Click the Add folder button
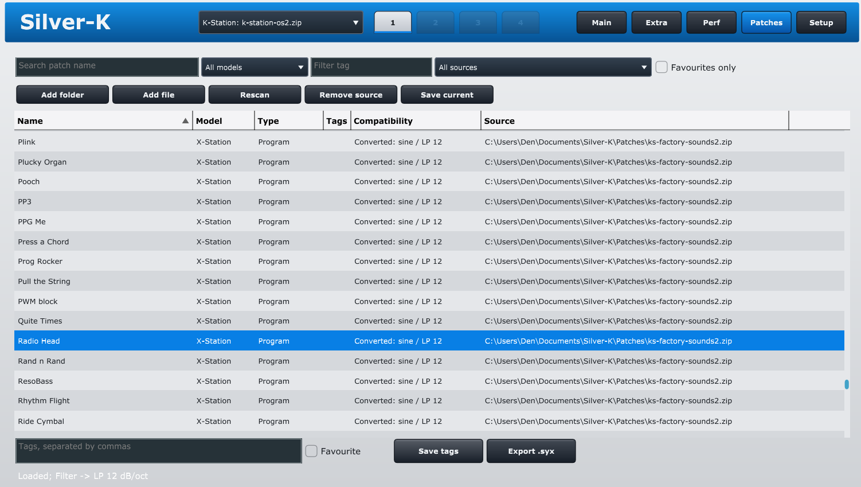The height and width of the screenshot is (487, 861). pos(62,95)
